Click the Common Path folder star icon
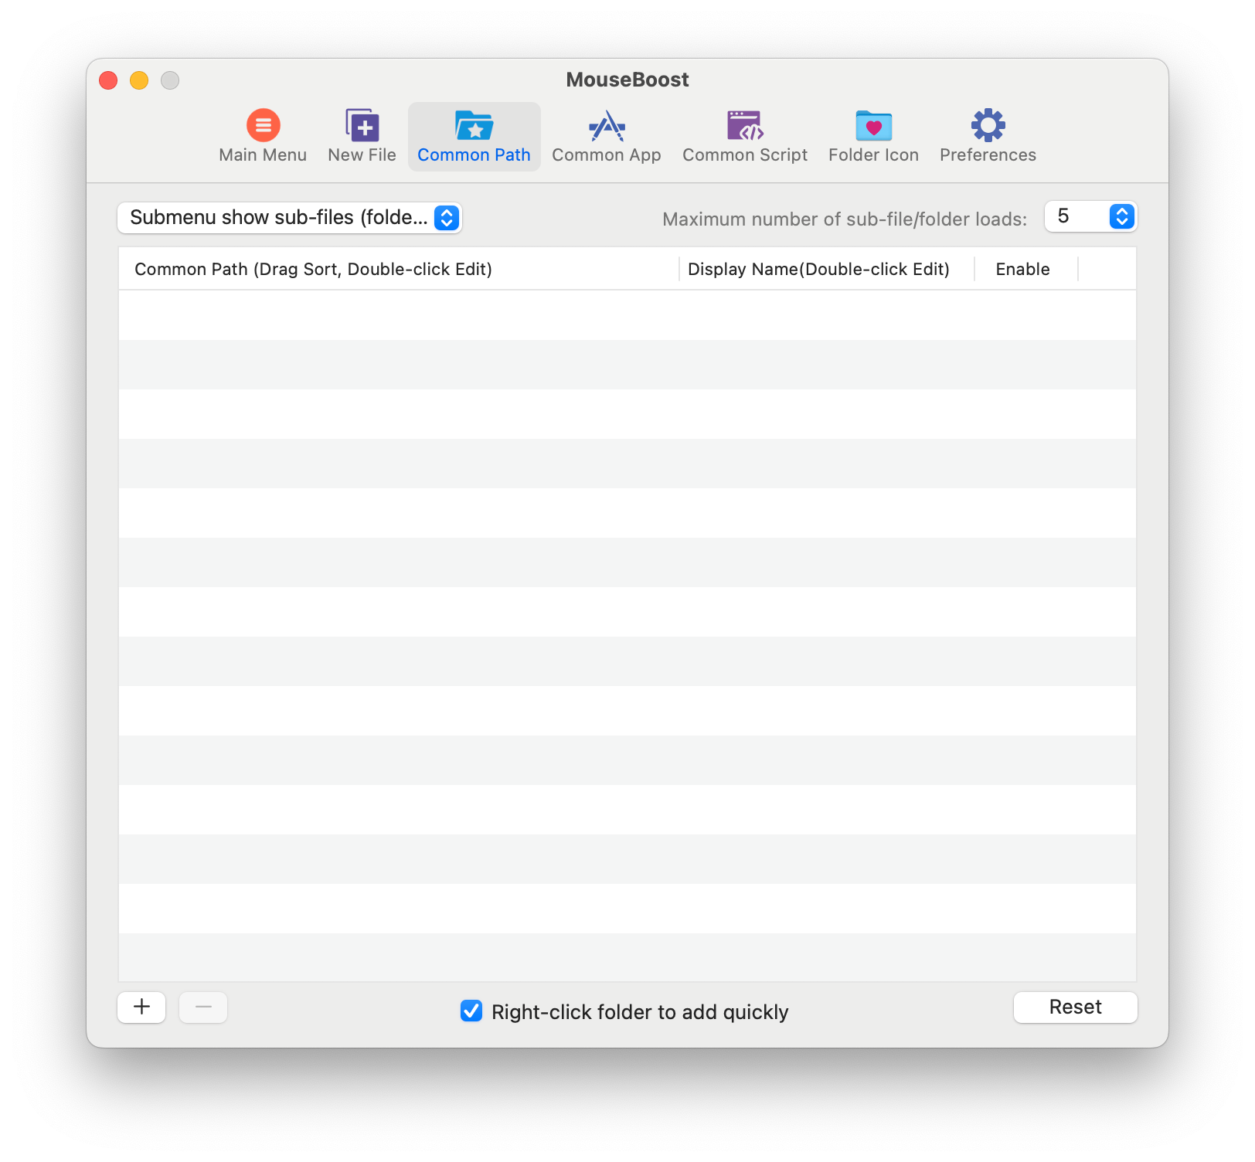Image resolution: width=1255 pixels, height=1162 pixels. coord(474,125)
